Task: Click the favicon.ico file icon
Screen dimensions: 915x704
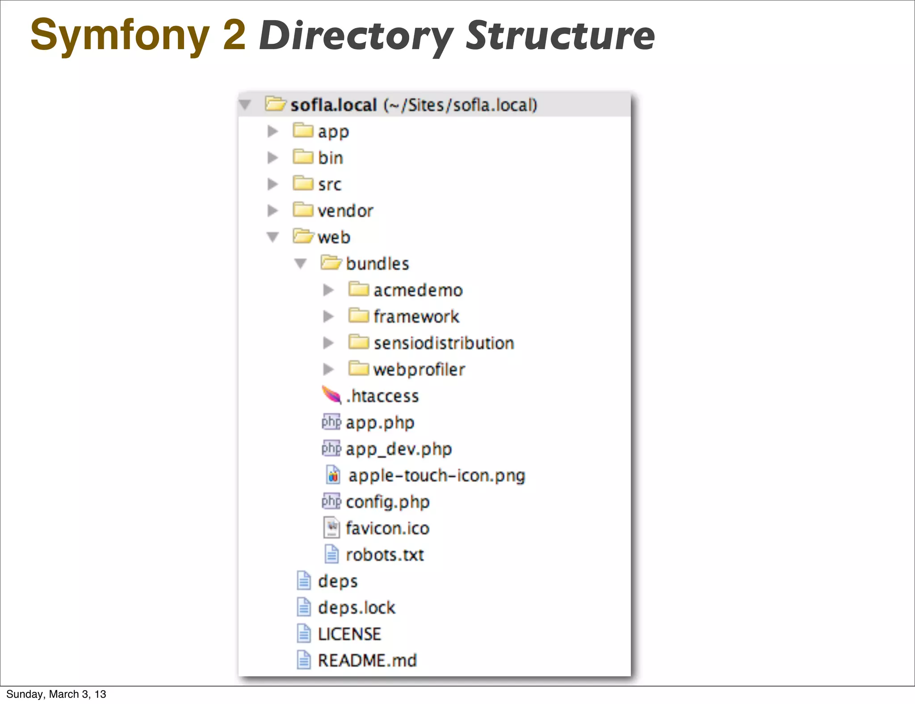Action: pyautogui.click(x=332, y=528)
